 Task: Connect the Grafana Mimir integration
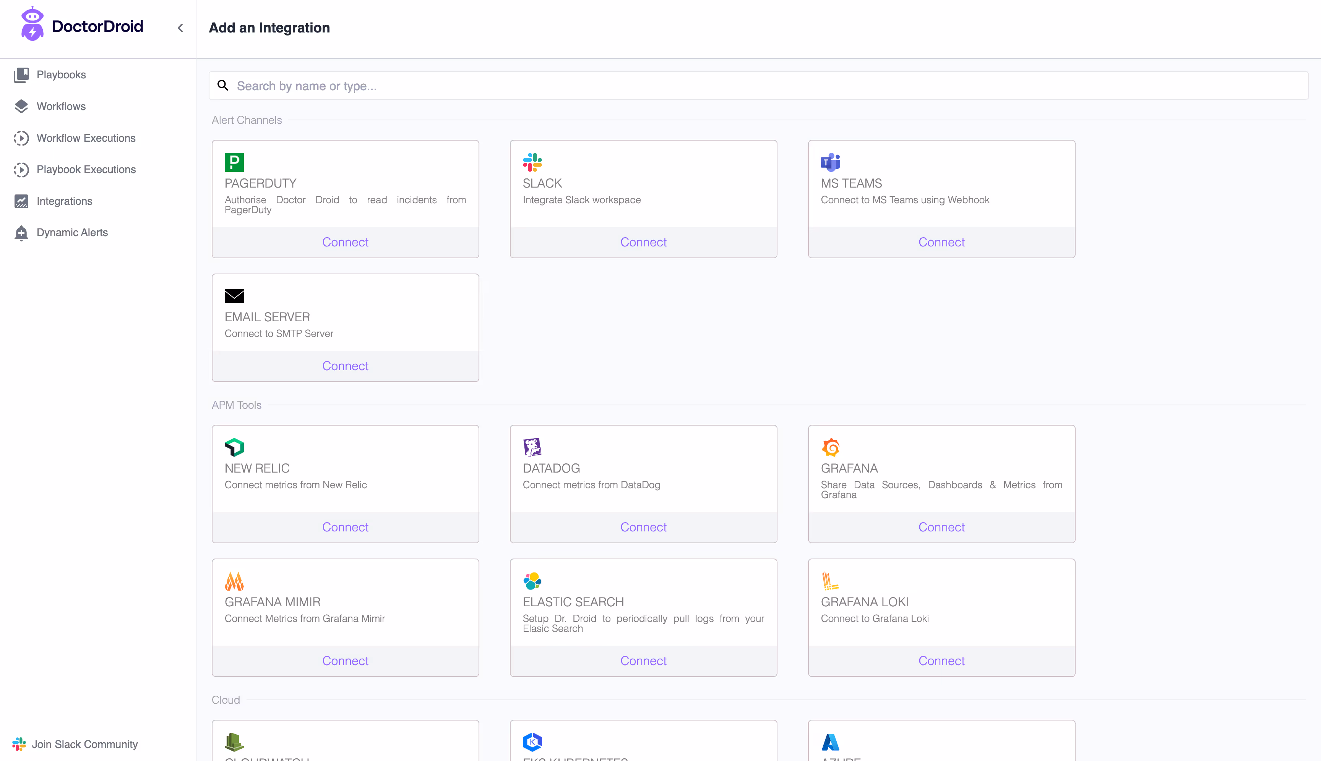click(345, 661)
